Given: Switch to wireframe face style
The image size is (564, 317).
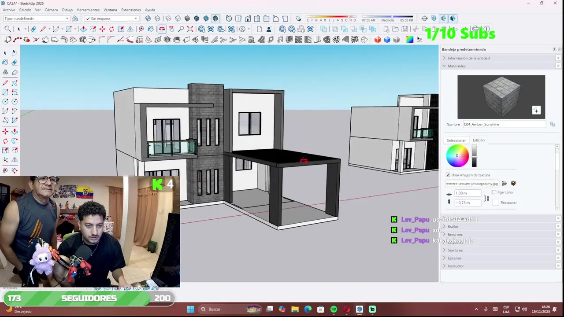Looking at the screenshot, I should [168, 18].
